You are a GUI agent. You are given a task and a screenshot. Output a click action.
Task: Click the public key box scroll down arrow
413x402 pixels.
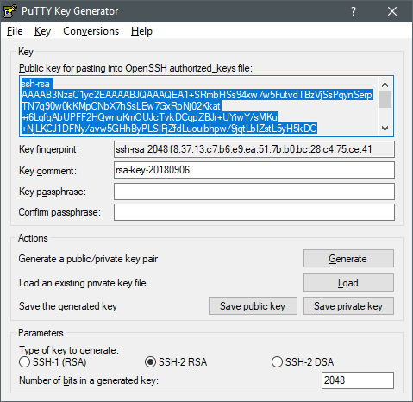385,129
